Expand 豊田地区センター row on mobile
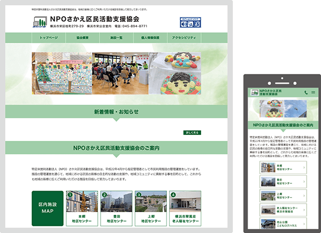Screen dimensions: 321x233 (x=282, y=181)
